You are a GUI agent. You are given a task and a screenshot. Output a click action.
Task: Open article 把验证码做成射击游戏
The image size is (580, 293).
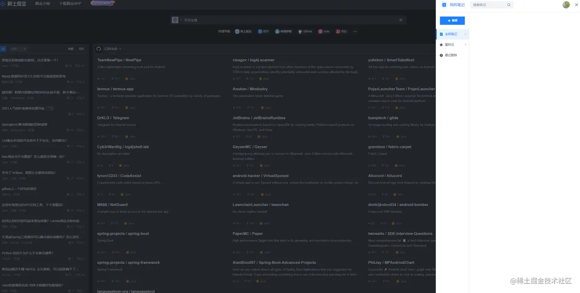pyautogui.click(x=30, y=60)
